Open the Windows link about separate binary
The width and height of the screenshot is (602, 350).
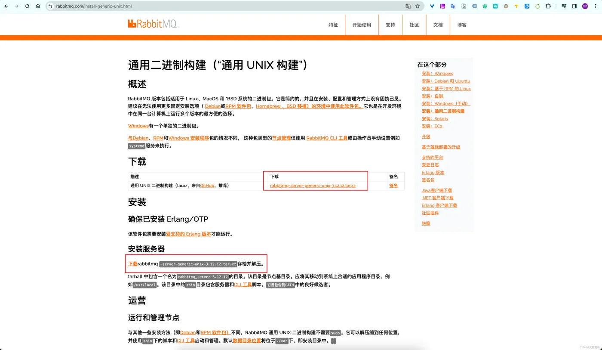138,126
